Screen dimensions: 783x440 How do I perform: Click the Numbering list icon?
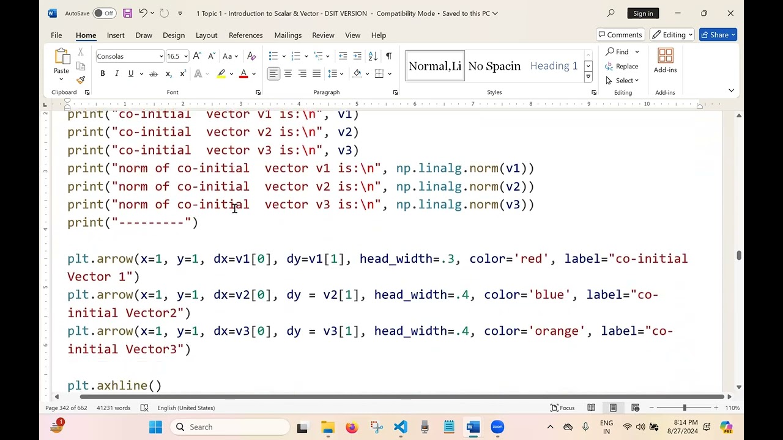tap(295, 56)
